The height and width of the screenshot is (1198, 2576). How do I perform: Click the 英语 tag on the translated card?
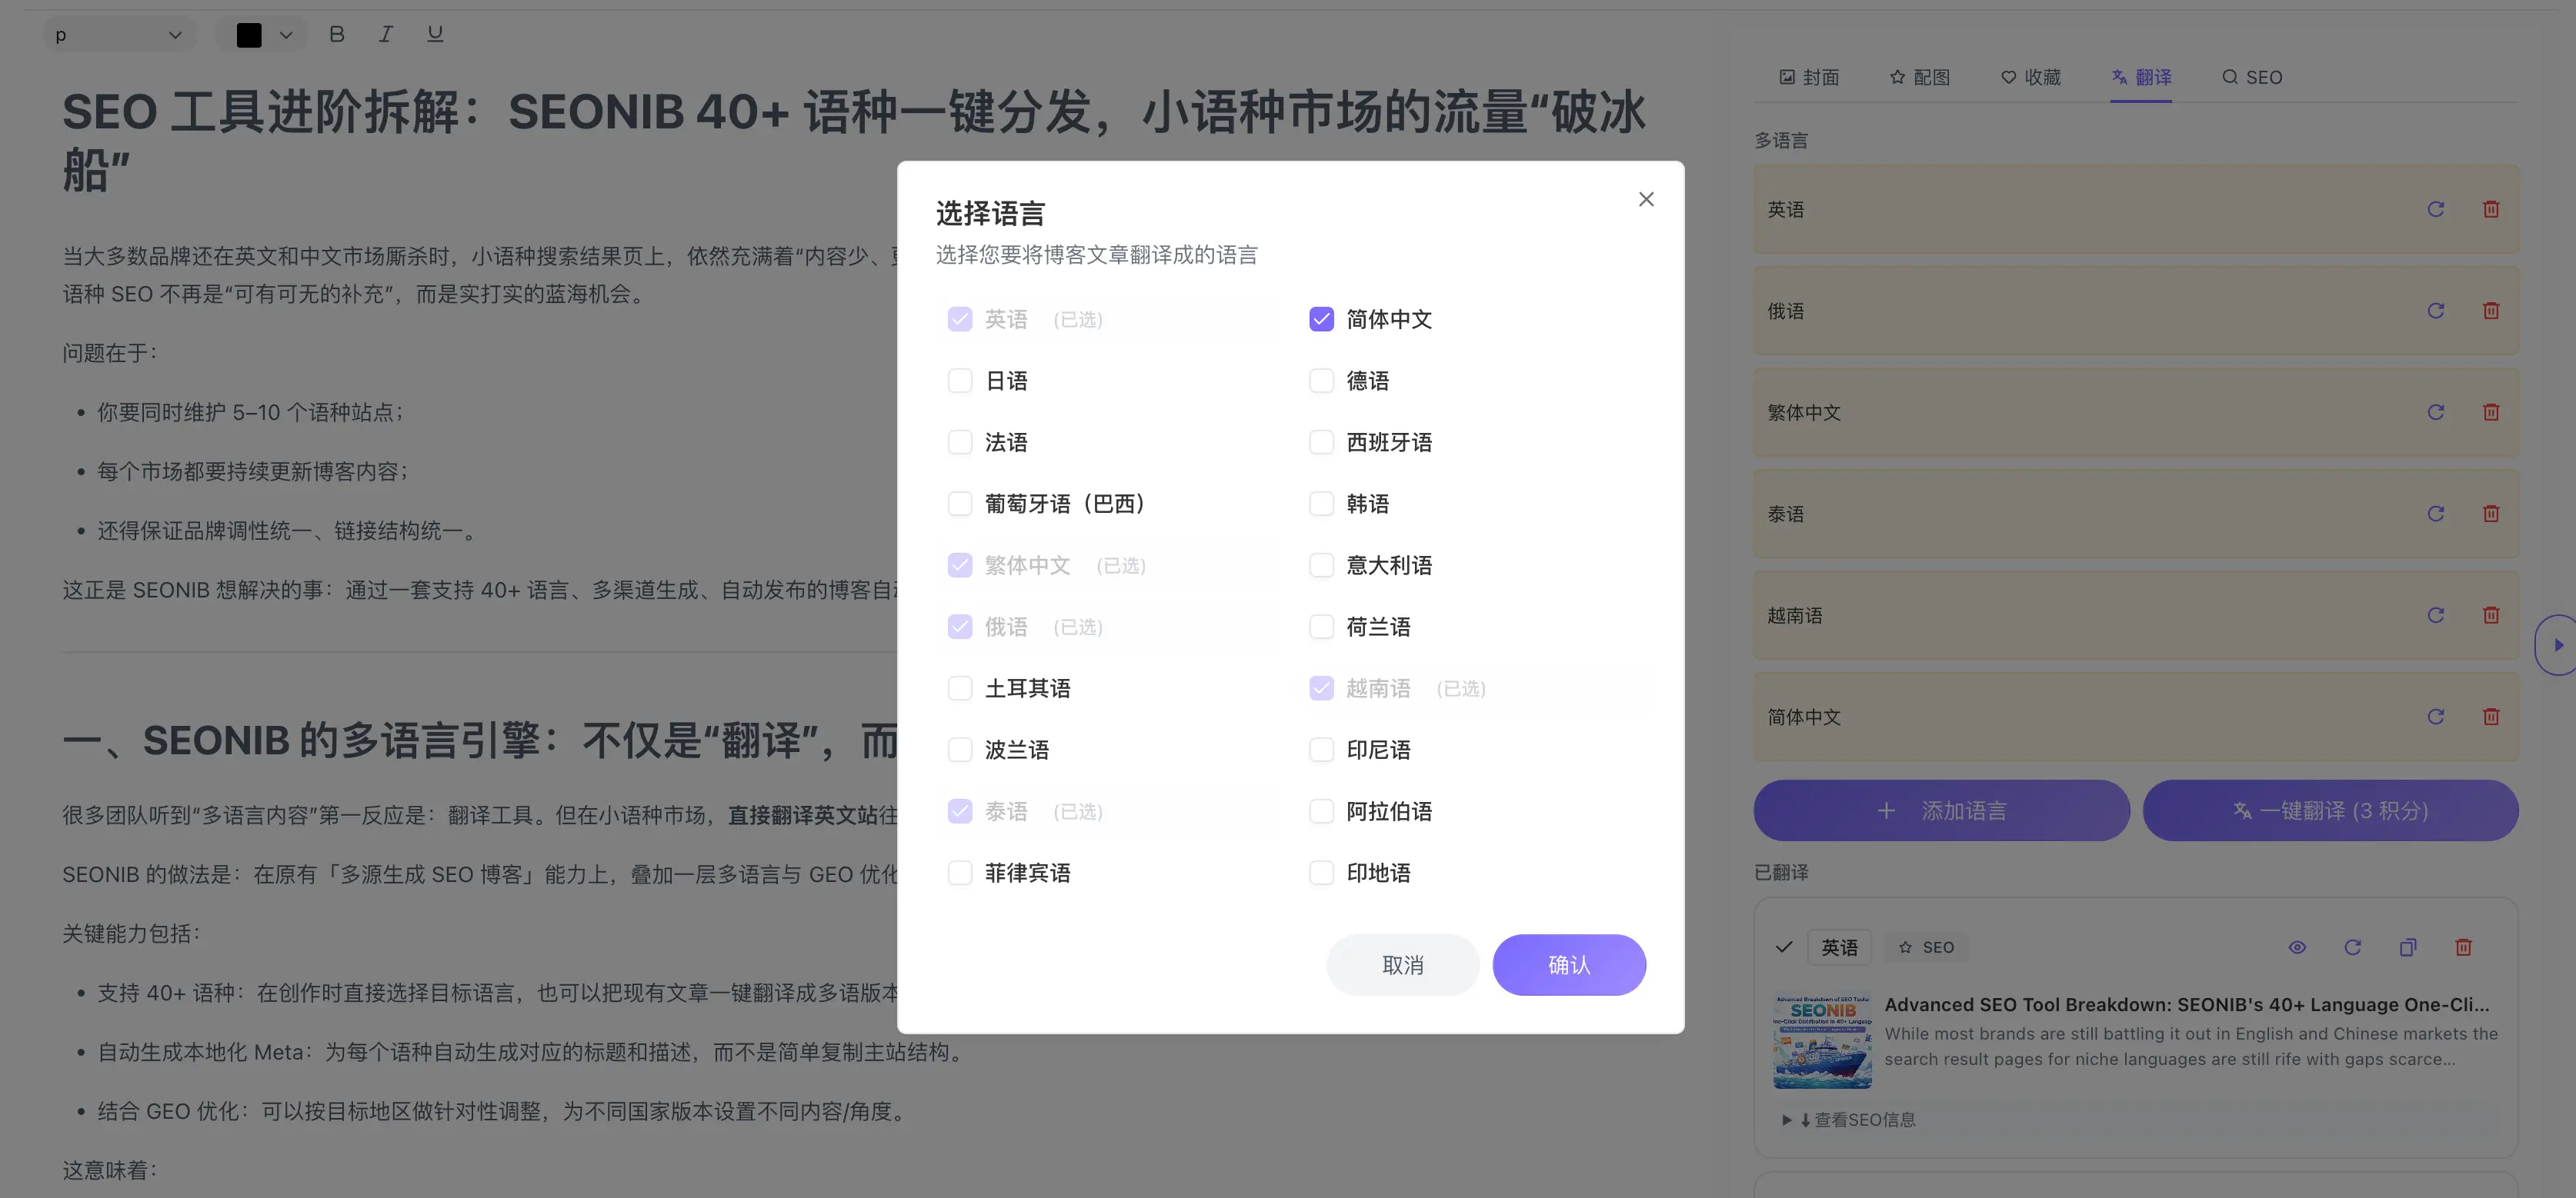click(x=1839, y=947)
